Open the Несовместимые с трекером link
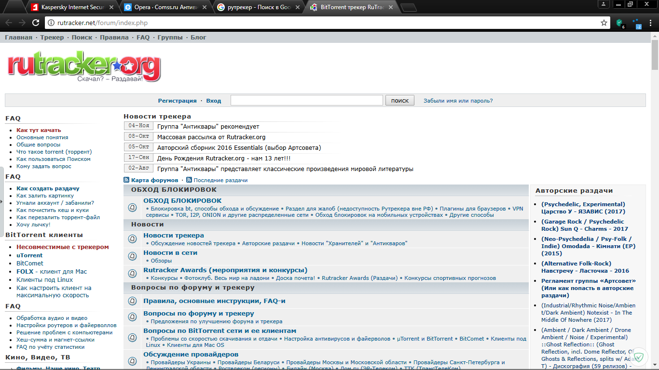659x370 pixels. pyautogui.click(x=63, y=247)
